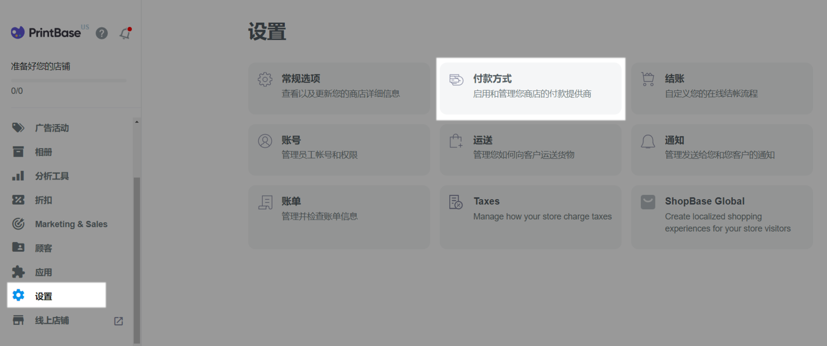Screen dimensions: 827x346
Task: Click the 广告活动 tag icon
Action: tap(18, 128)
